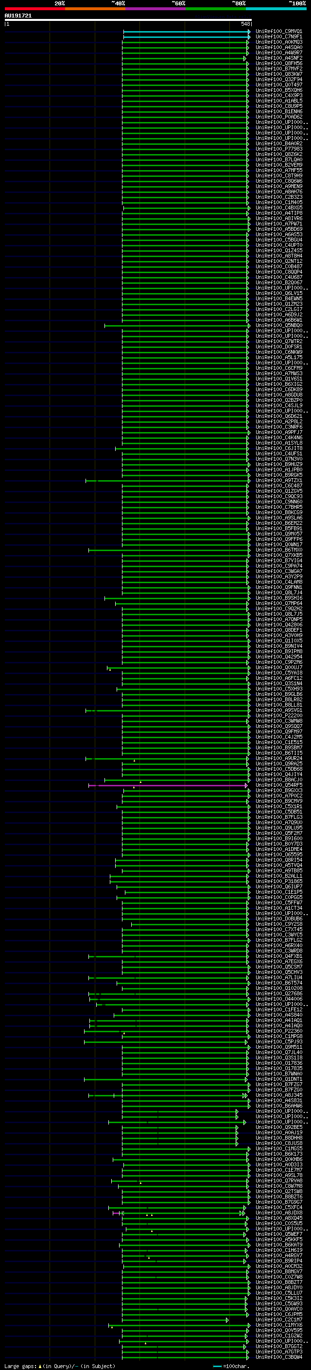Click the red 20% identity legend segment

35,9
